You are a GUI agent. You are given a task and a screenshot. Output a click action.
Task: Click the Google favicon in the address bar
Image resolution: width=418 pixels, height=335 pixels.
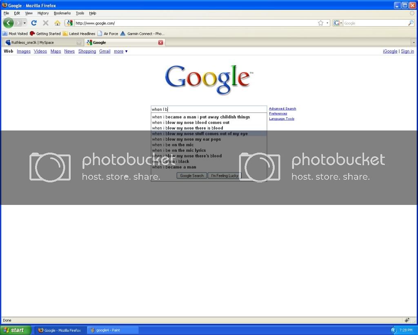coord(69,23)
